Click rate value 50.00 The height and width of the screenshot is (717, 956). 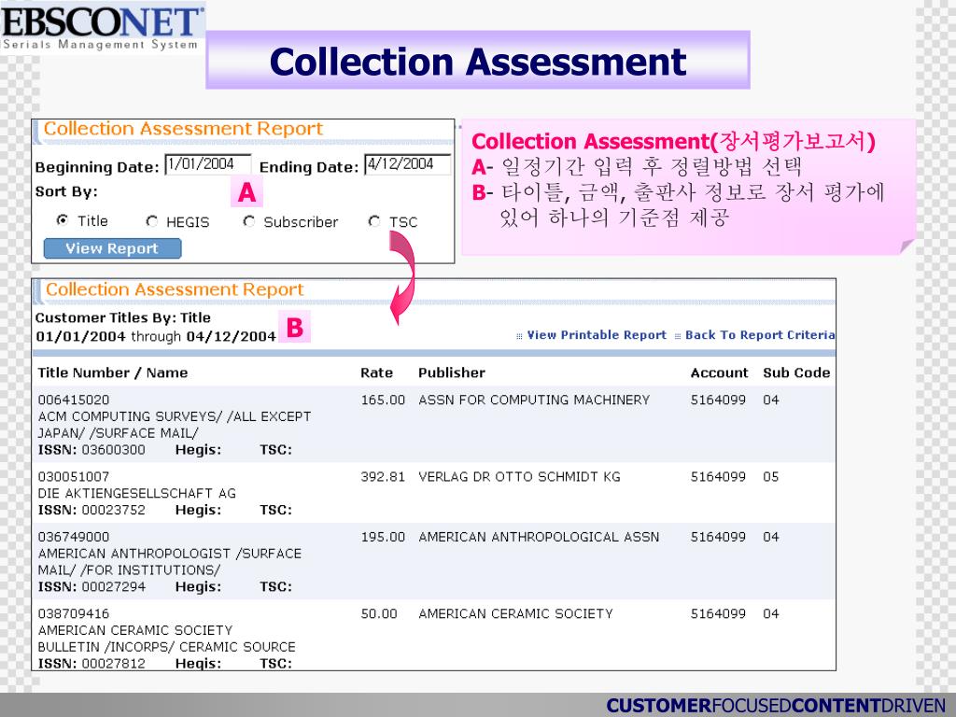[379, 614]
